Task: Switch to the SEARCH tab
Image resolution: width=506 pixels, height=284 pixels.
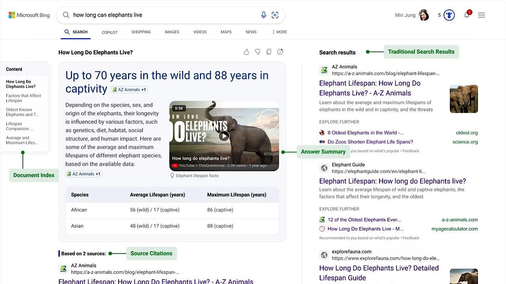Action: [76, 32]
